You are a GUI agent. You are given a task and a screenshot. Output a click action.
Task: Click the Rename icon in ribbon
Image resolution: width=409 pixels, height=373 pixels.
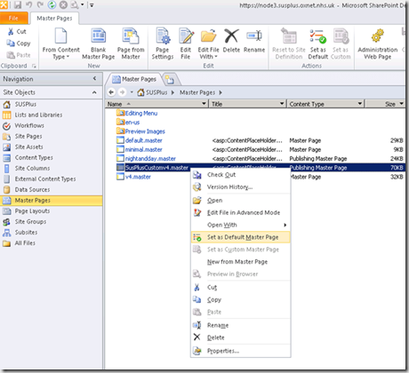(254, 36)
